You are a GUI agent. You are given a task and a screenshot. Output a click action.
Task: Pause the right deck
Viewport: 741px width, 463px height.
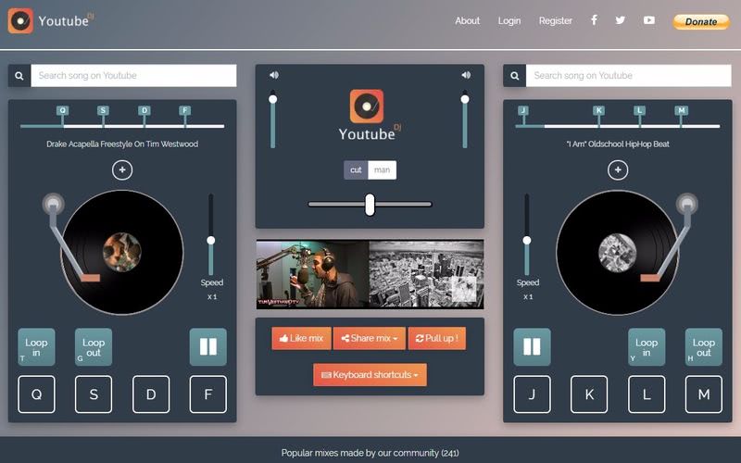coord(532,346)
